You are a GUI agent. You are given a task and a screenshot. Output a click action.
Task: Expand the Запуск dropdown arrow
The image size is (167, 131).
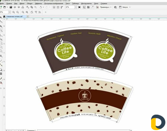tap(130, 7)
